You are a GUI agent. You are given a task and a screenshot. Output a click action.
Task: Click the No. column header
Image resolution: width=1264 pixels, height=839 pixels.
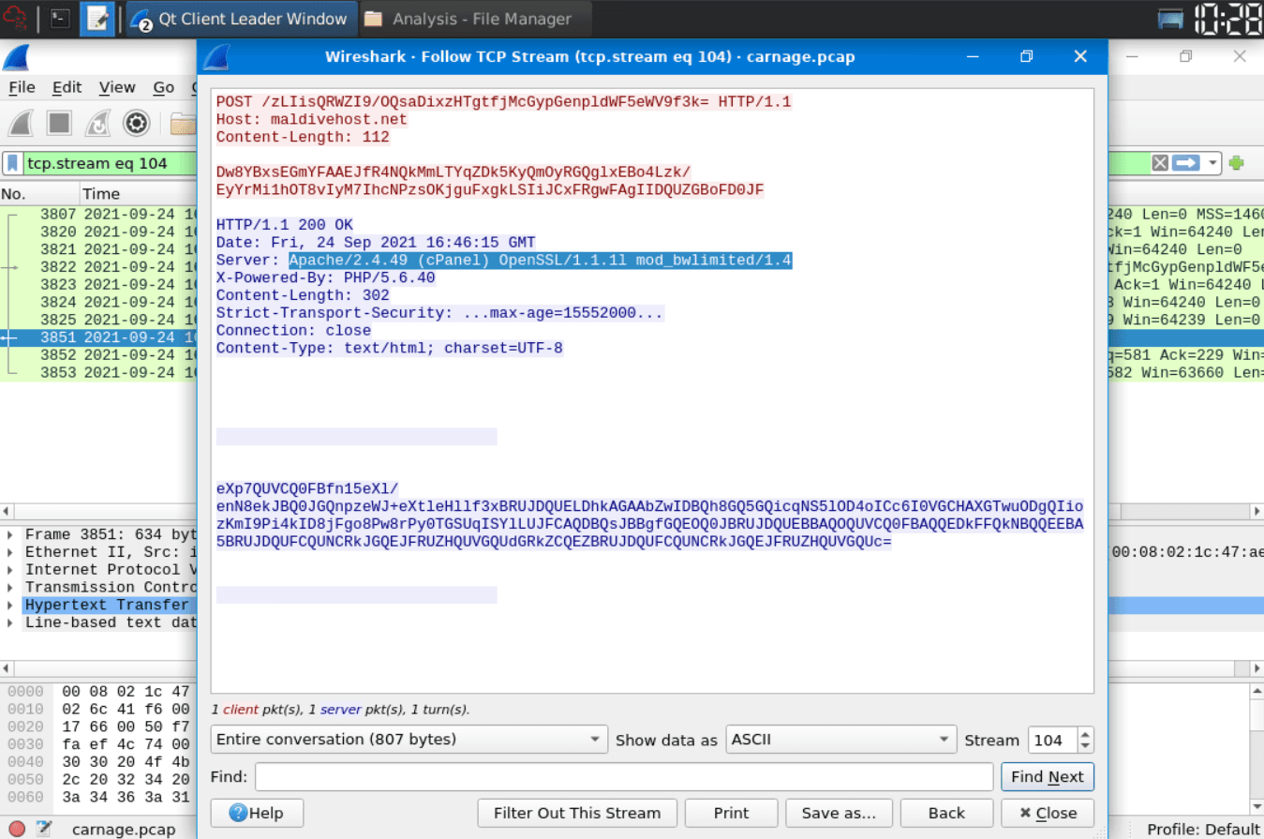point(37,194)
